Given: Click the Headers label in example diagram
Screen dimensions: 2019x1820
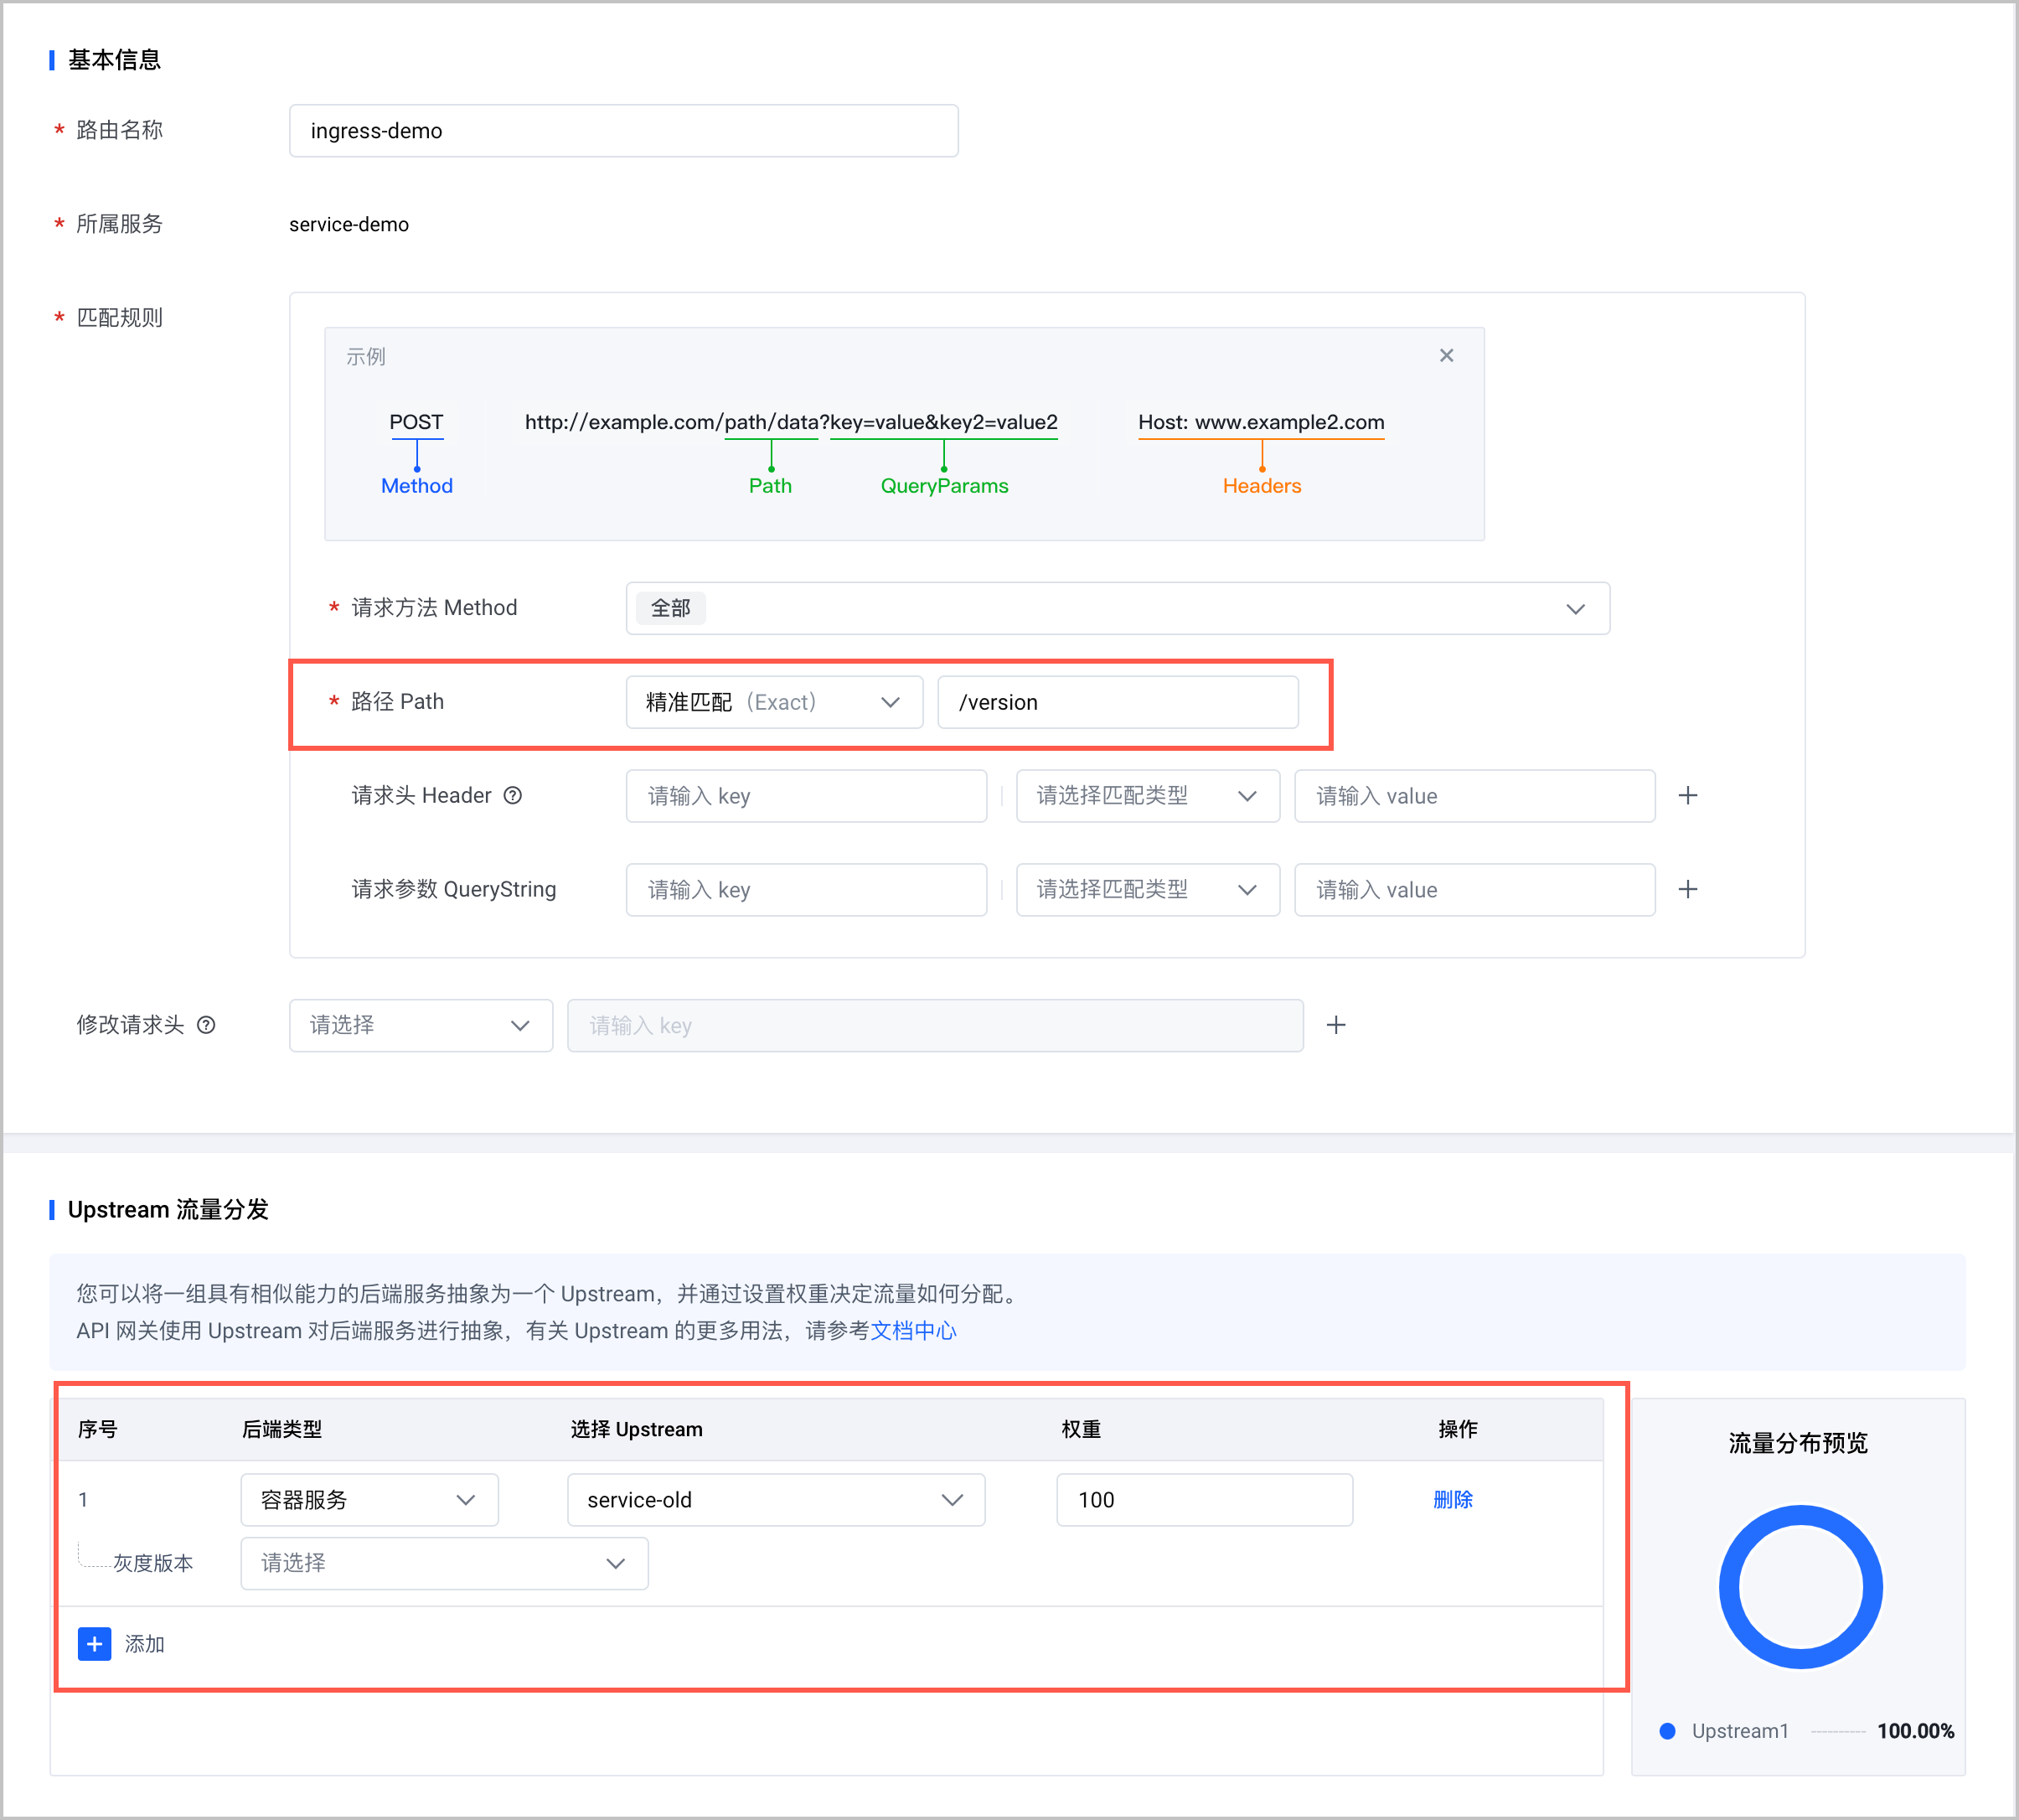Looking at the screenshot, I should pos(1262,486).
